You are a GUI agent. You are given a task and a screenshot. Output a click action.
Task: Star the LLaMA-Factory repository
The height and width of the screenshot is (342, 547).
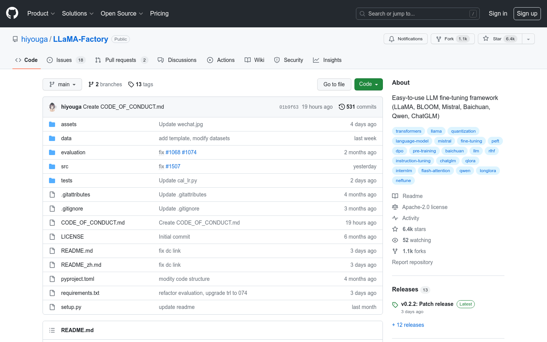pos(500,39)
